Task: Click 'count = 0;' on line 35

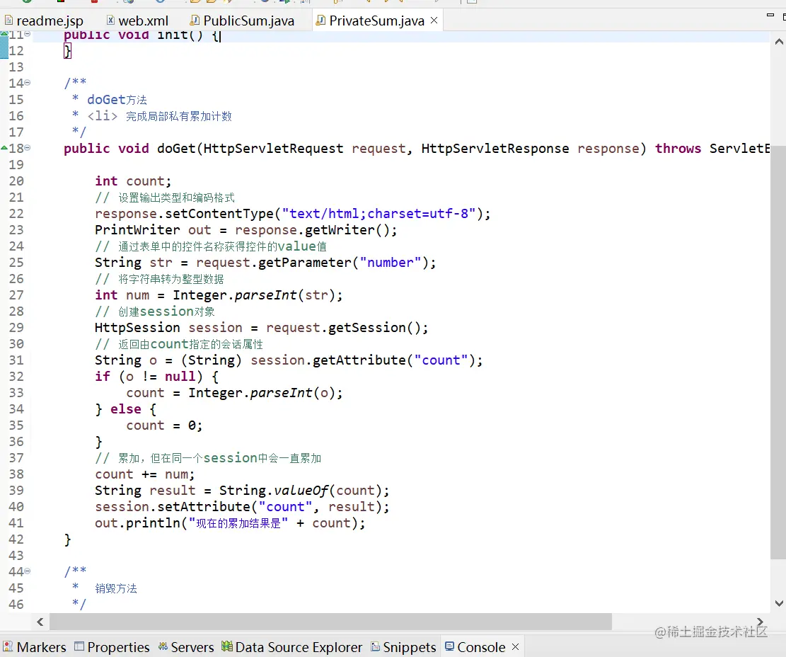Action: coord(164,425)
